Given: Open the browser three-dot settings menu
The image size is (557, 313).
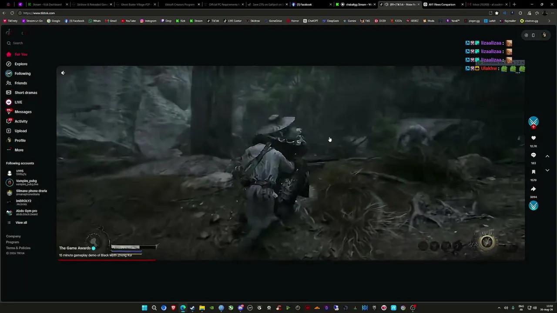Looking at the screenshot, I should [552, 13].
